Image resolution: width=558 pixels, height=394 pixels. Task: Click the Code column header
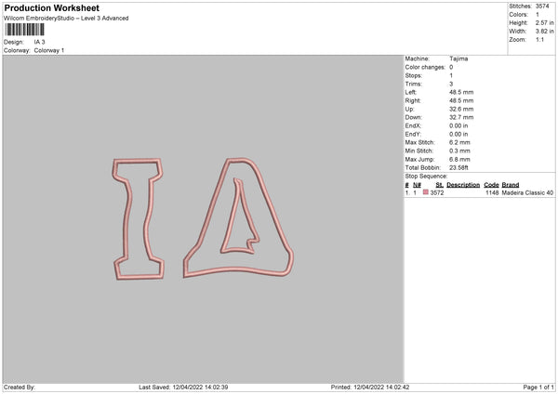(491, 185)
